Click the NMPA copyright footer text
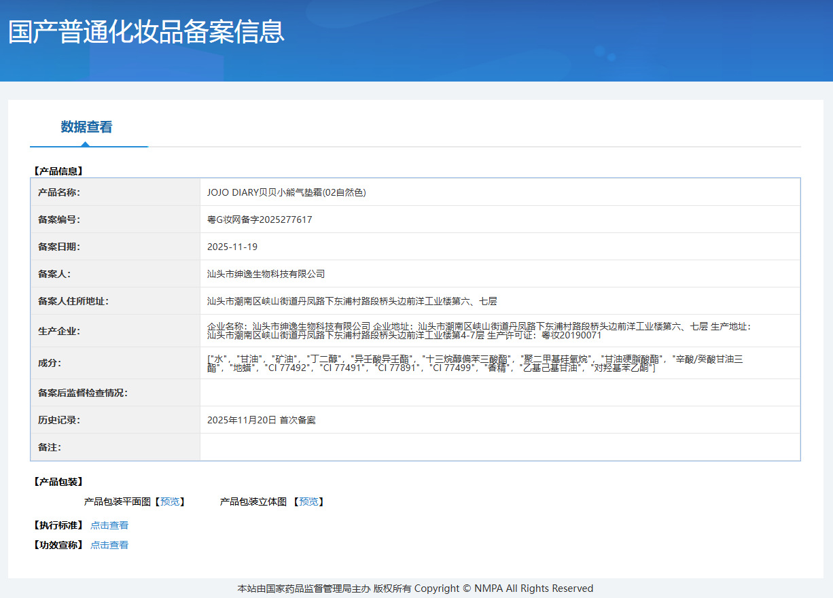 415,588
